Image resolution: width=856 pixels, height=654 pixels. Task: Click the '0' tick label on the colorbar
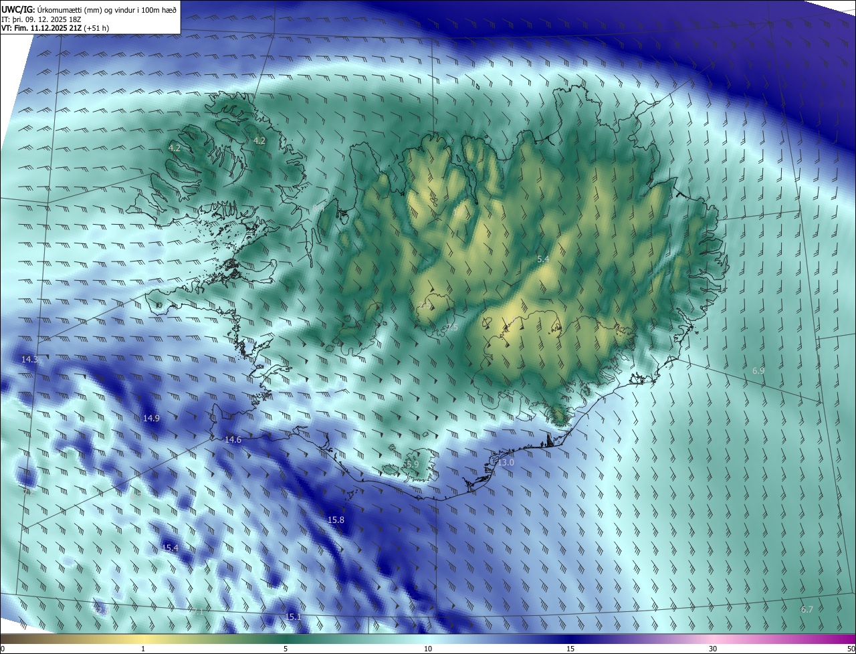point(3,649)
